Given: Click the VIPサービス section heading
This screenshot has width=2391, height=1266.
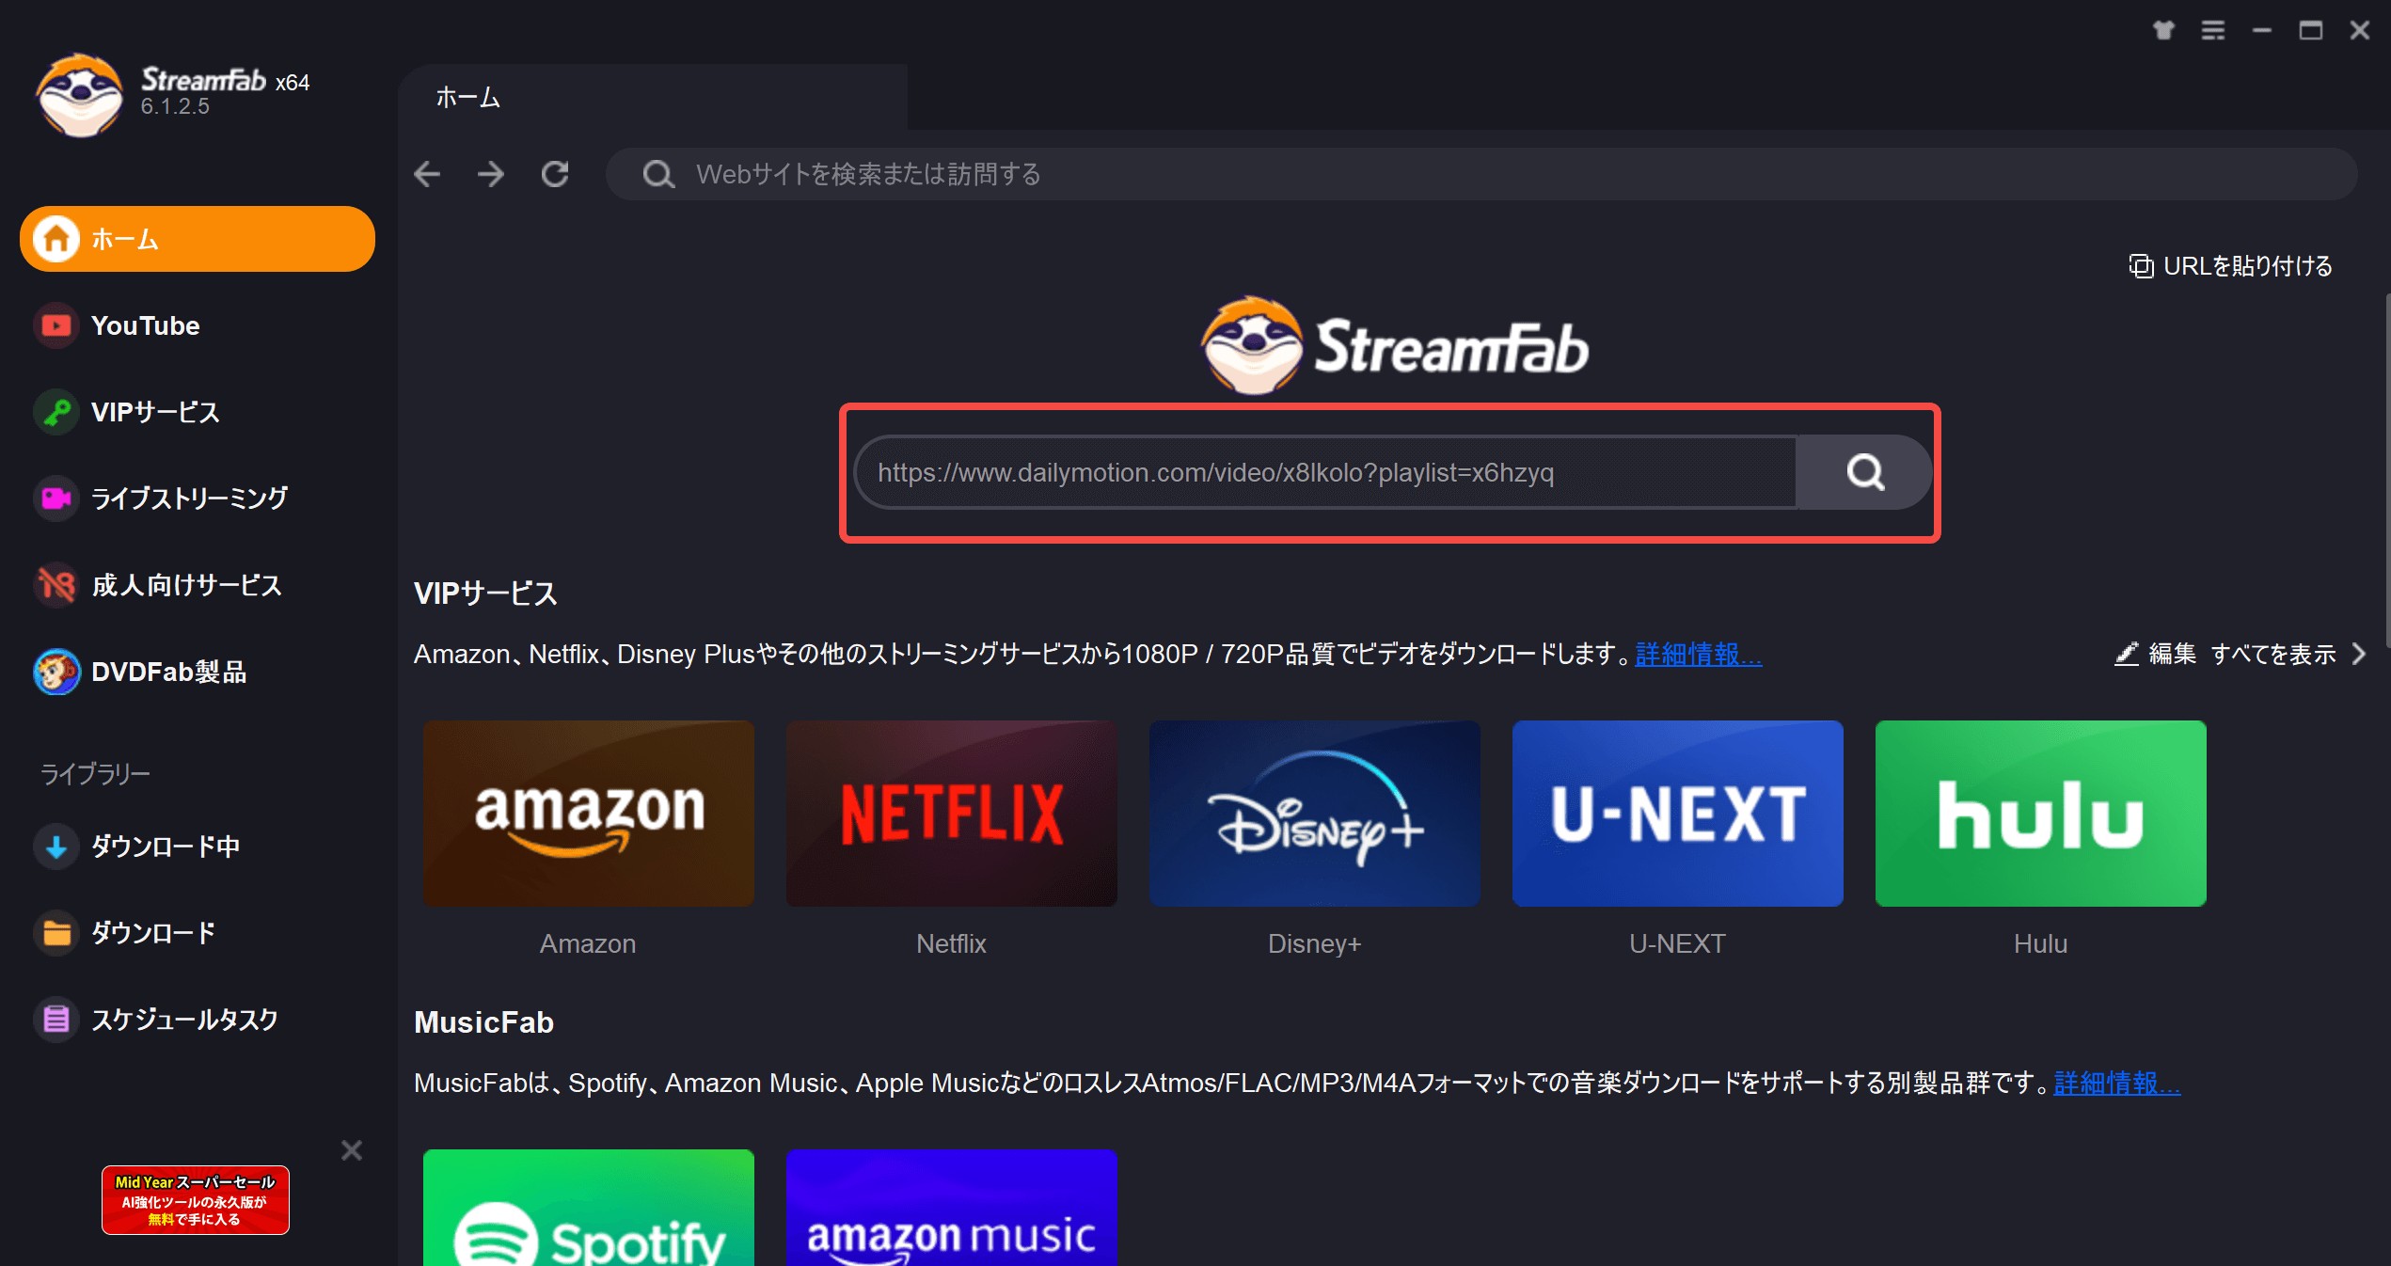Looking at the screenshot, I should tap(485, 593).
